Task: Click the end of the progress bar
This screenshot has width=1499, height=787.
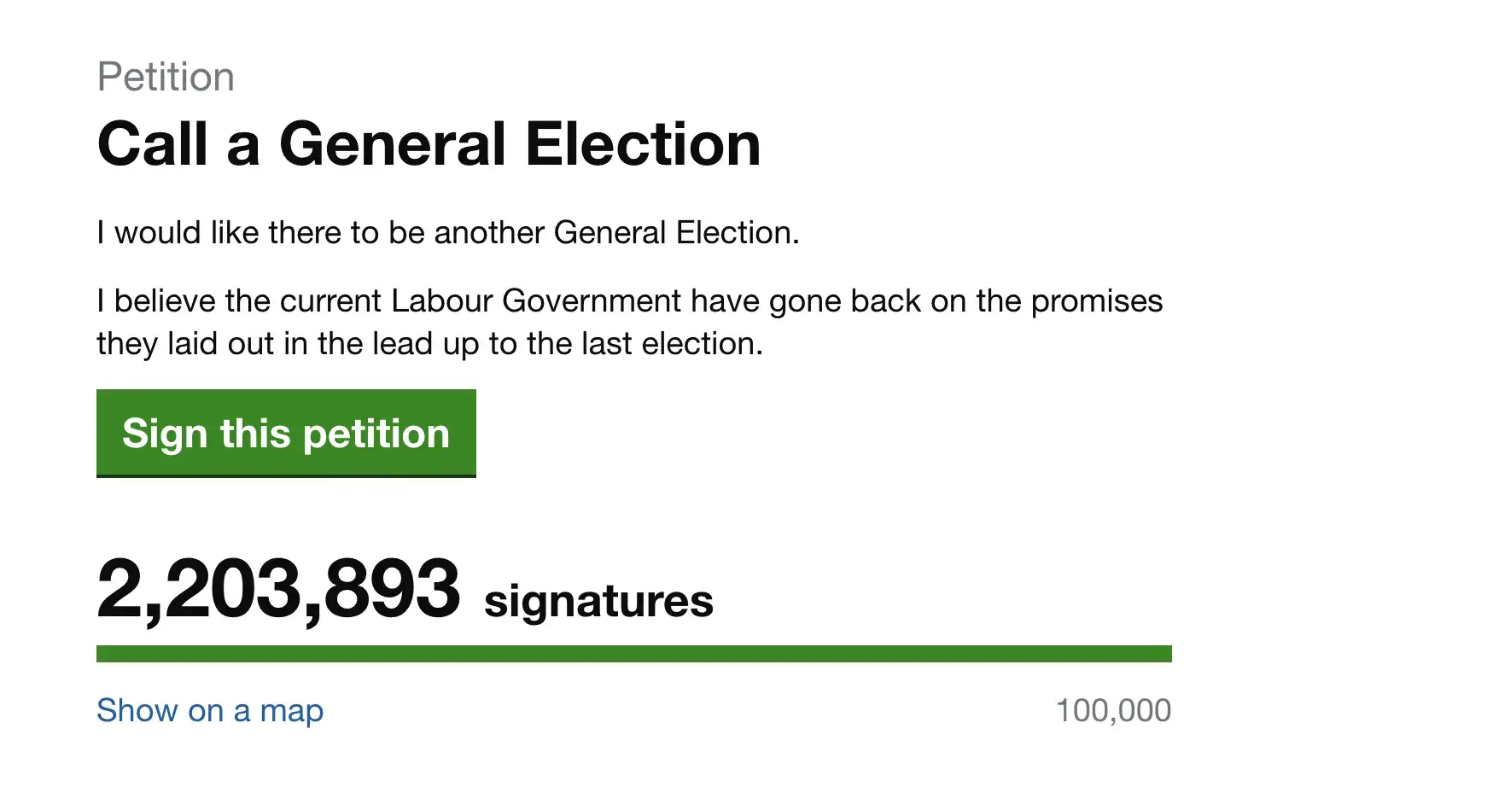Action: (x=1161, y=654)
